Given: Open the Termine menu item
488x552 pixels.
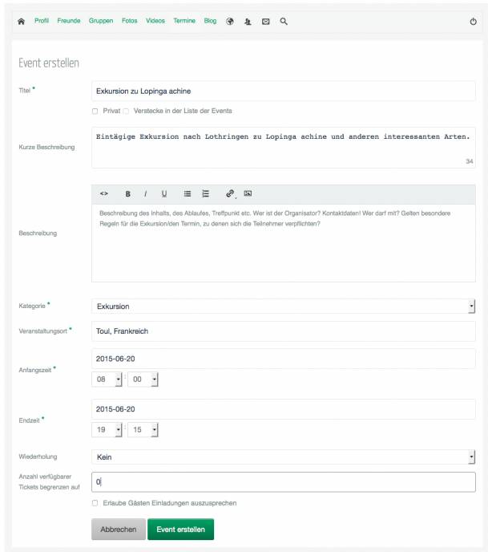Looking at the screenshot, I should click(x=184, y=21).
